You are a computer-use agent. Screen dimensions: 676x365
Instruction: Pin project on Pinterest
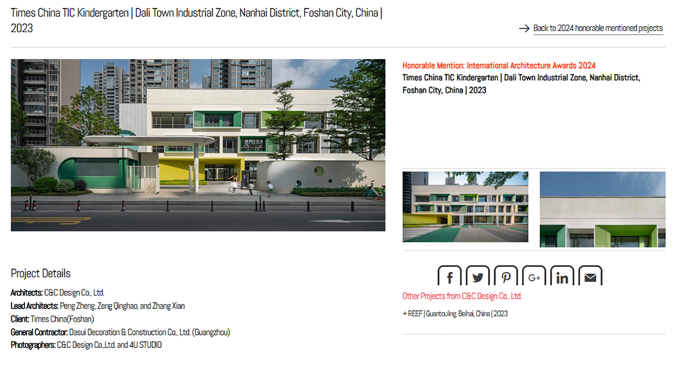click(506, 276)
